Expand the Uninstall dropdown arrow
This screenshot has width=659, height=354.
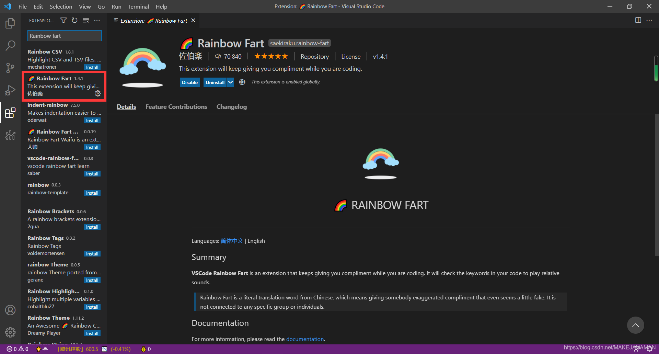(x=231, y=82)
